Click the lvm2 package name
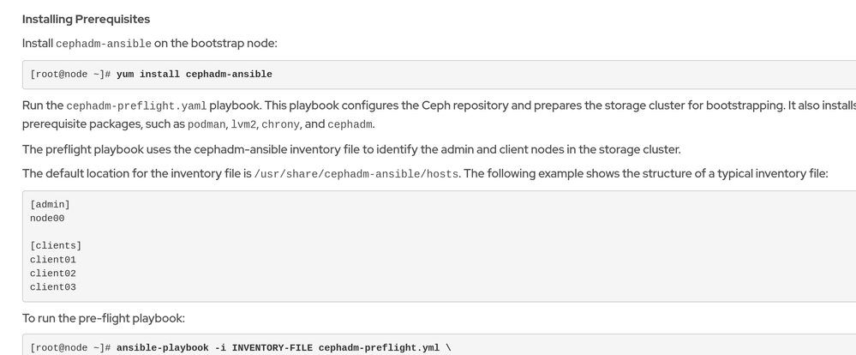 pyautogui.click(x=244, y=124)
